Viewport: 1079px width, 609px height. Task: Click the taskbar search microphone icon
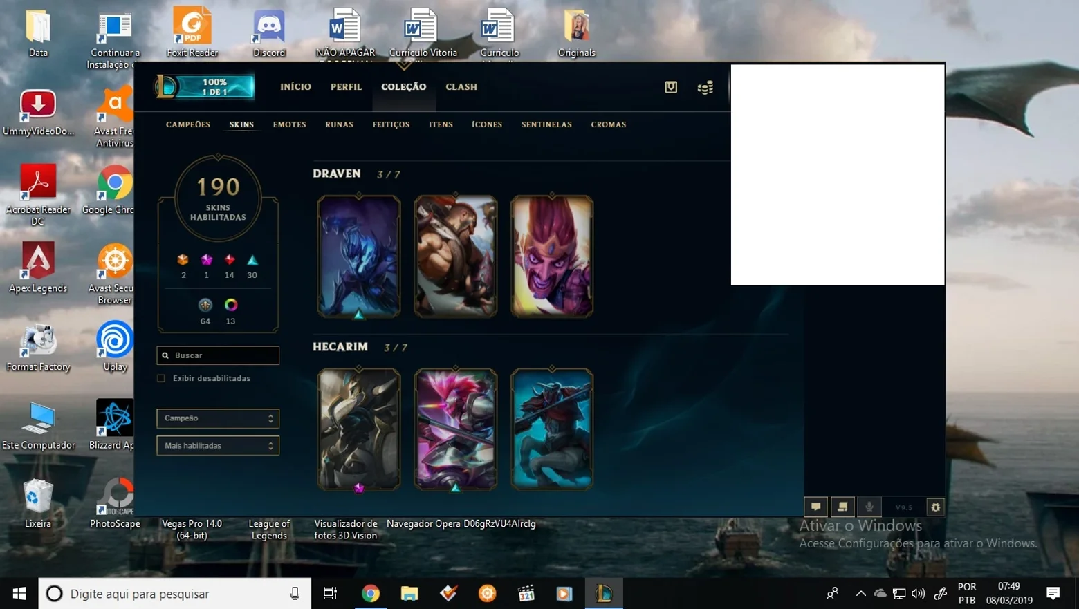click(295, 593)
